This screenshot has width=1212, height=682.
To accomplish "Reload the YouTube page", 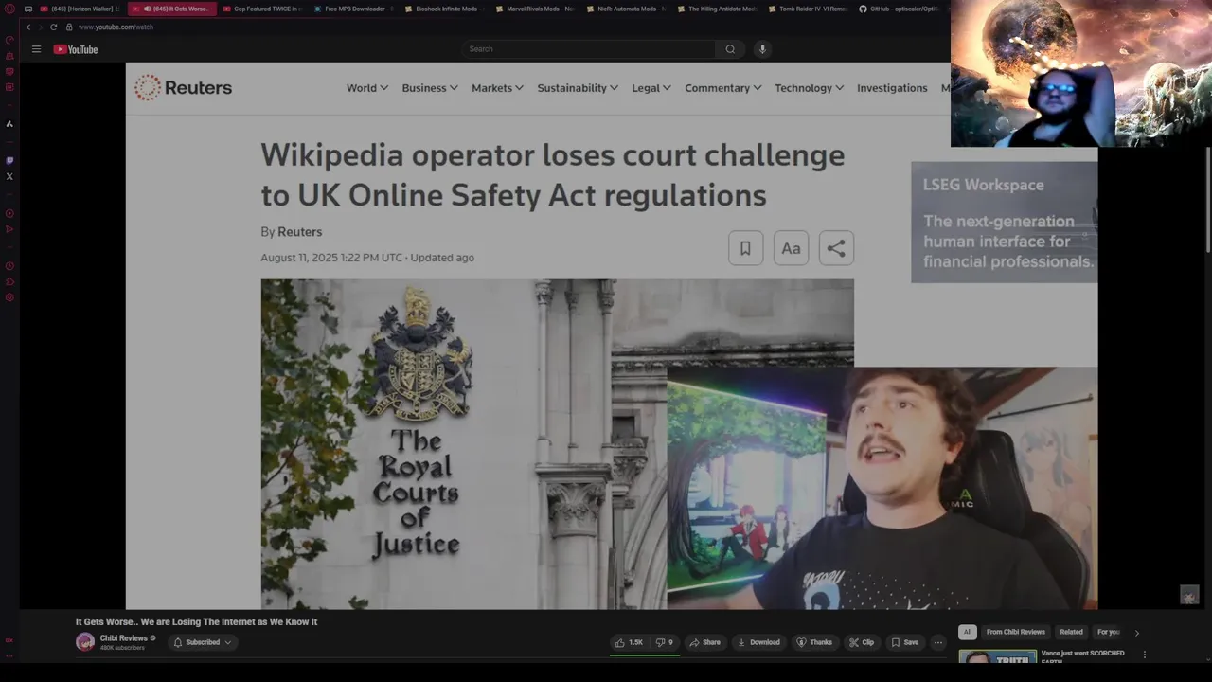I will click(x=53, y=27).
